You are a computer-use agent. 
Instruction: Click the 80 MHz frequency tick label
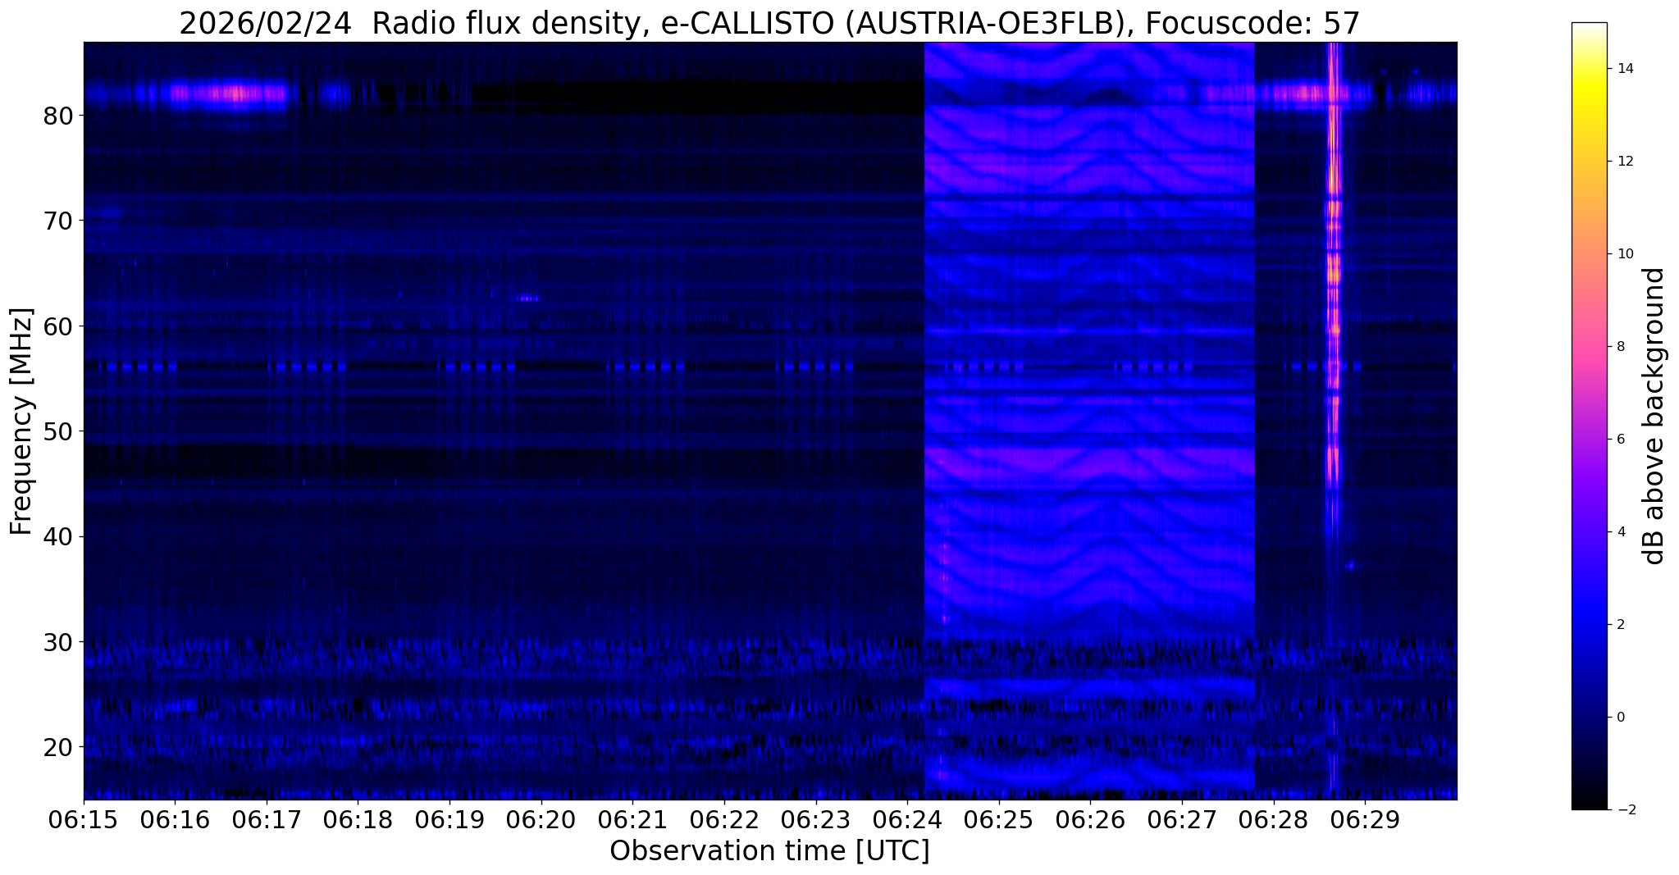(x=57, y=116)
